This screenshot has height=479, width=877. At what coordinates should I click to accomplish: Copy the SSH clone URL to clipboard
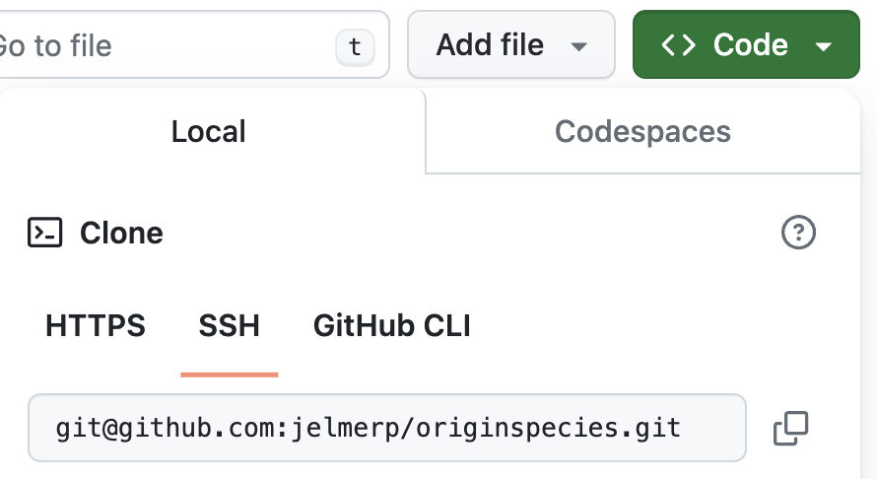pyautogui.click(x=790, y=428)
